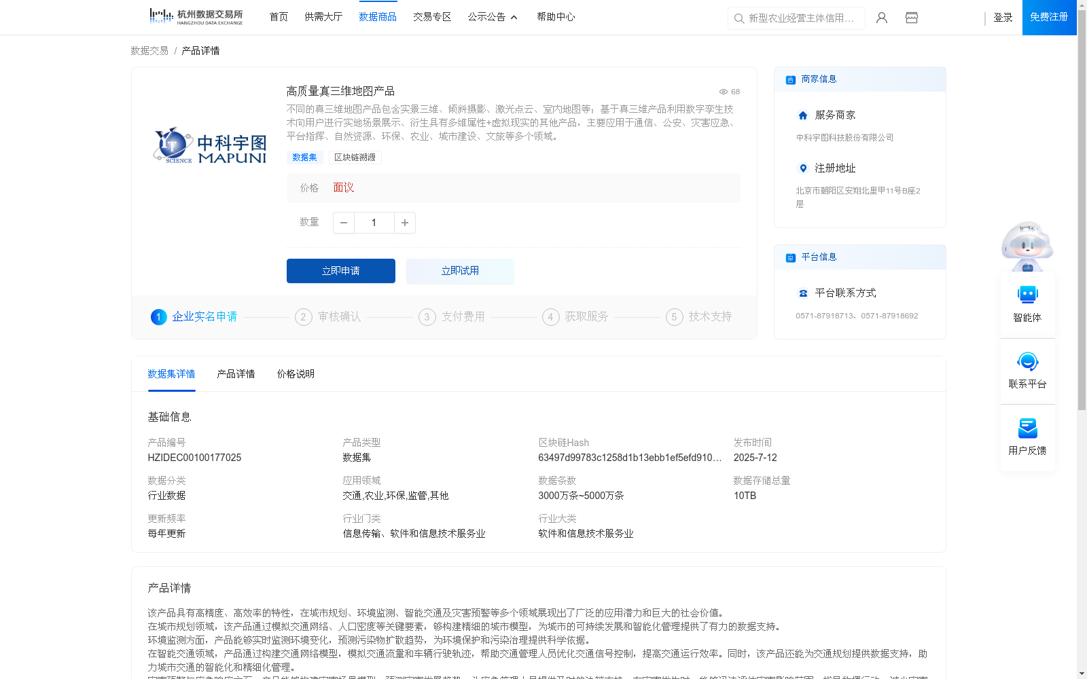1087x679 pixels.
Task: Click the eye view count icon
Action: pos(724,92)
